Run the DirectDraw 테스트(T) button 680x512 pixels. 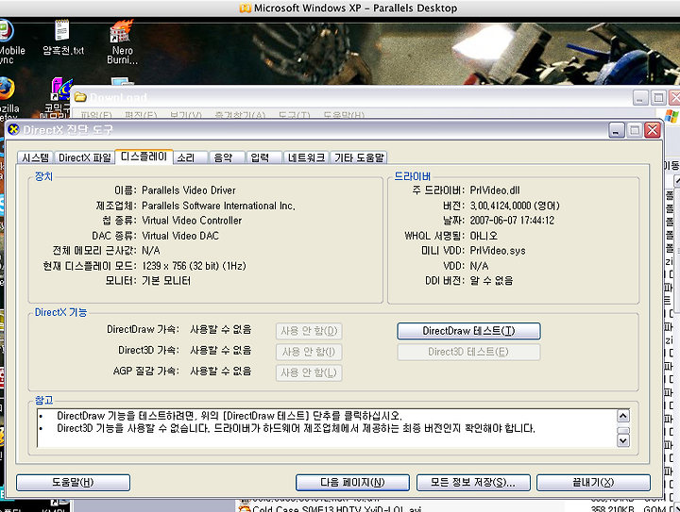point(468,331)
